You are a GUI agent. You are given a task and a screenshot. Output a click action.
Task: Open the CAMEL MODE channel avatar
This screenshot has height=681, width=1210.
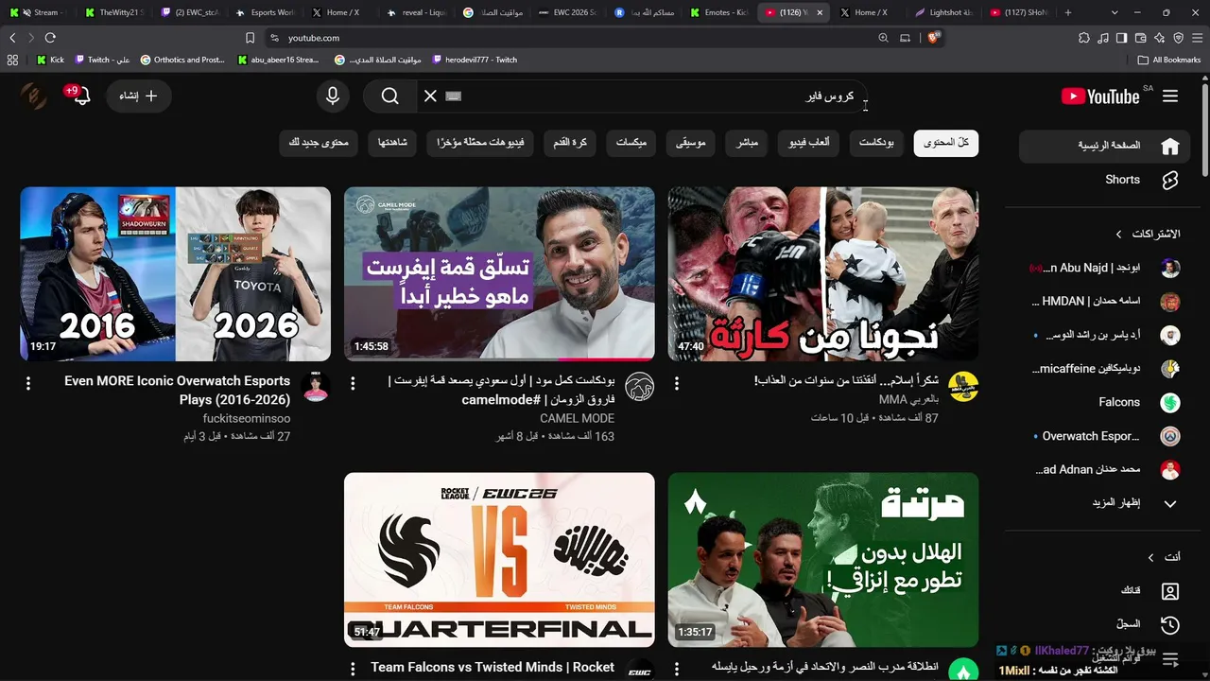640,387
